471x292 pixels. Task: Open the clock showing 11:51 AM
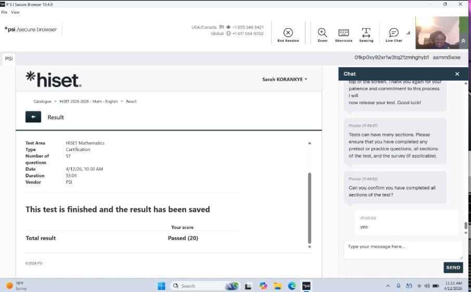453,286
